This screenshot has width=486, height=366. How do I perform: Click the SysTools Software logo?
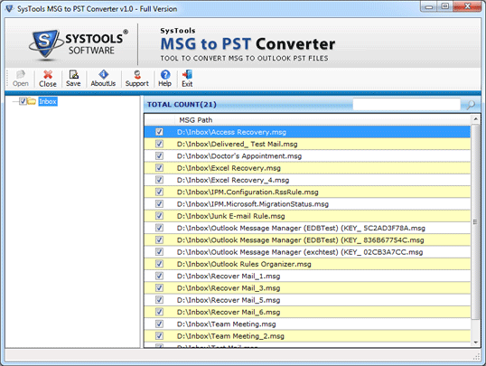coord(78,44)
